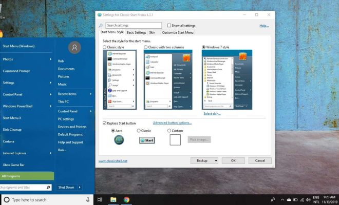Screen dimensions: 339x205
Task: Expand the Recent Items submenu arrow
Action: tap(91, 94)
